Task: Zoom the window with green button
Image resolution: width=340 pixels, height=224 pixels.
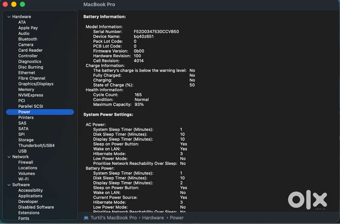Action: [x=22, y=4]
